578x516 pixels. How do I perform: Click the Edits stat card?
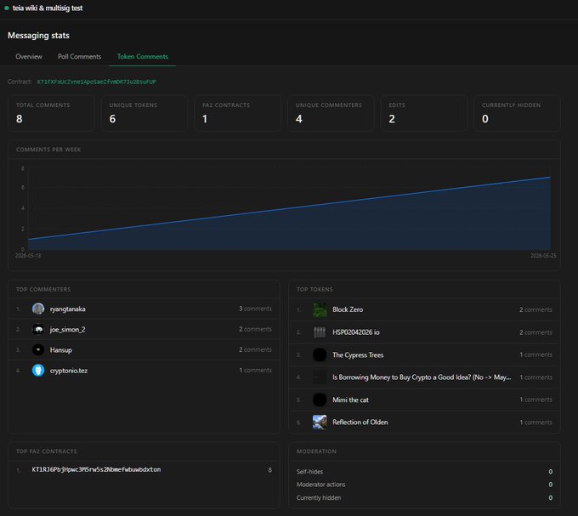coord(424,113)
